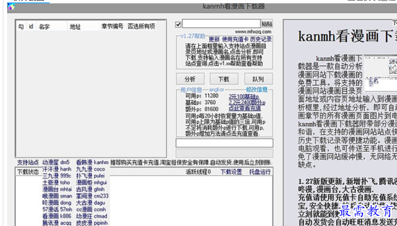Screen dimensions: 397x226
Task: Open 使用充值卡 link
Action: tap(235, 39)
